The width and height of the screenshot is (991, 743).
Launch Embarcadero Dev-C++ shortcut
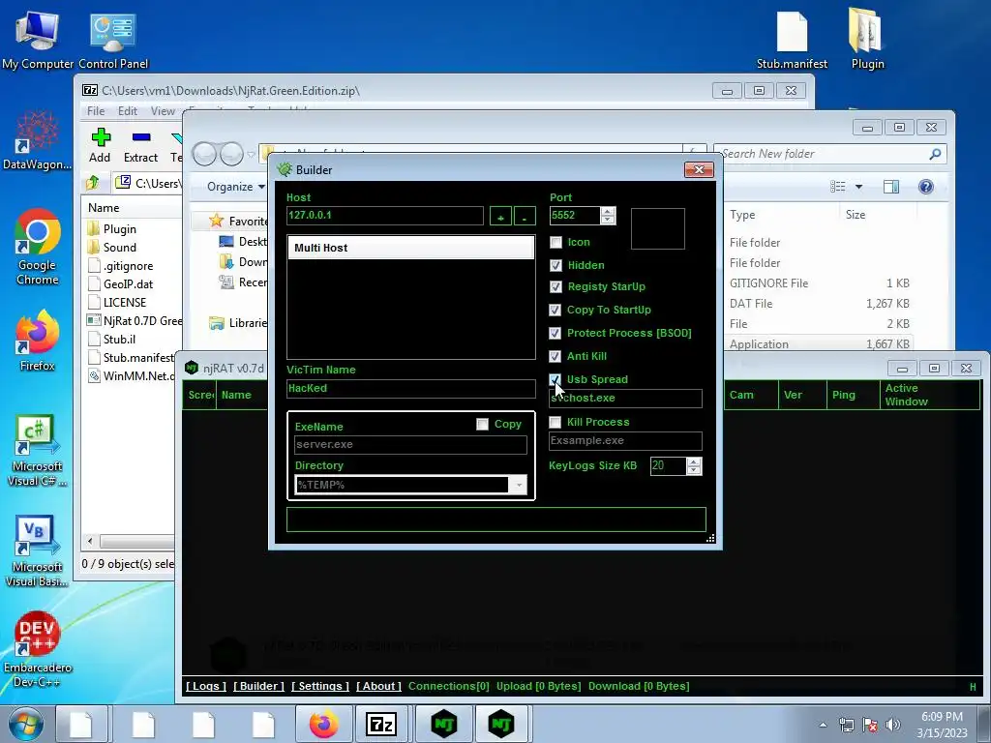coord(38,649)
